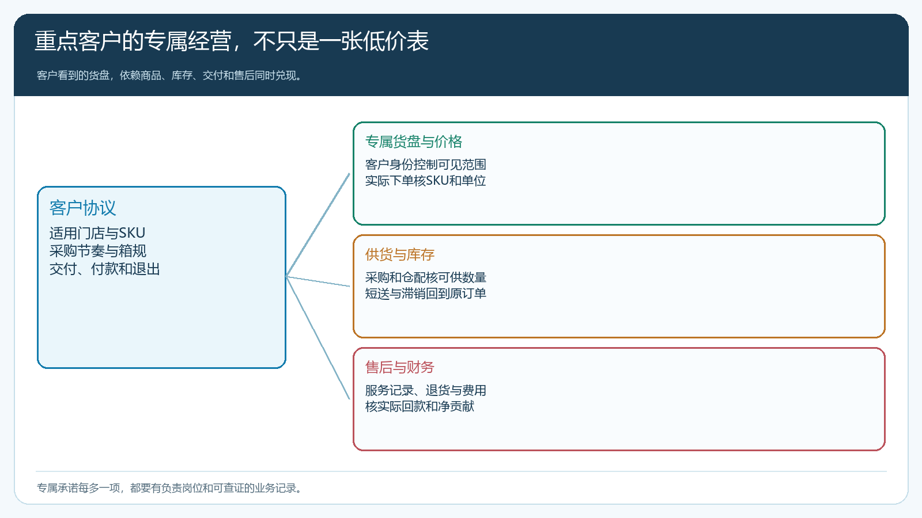The width and height of the screenshot is (922, 518).
Task: Click the 供货与库存 heading
Action: click(x=400, y=254)
